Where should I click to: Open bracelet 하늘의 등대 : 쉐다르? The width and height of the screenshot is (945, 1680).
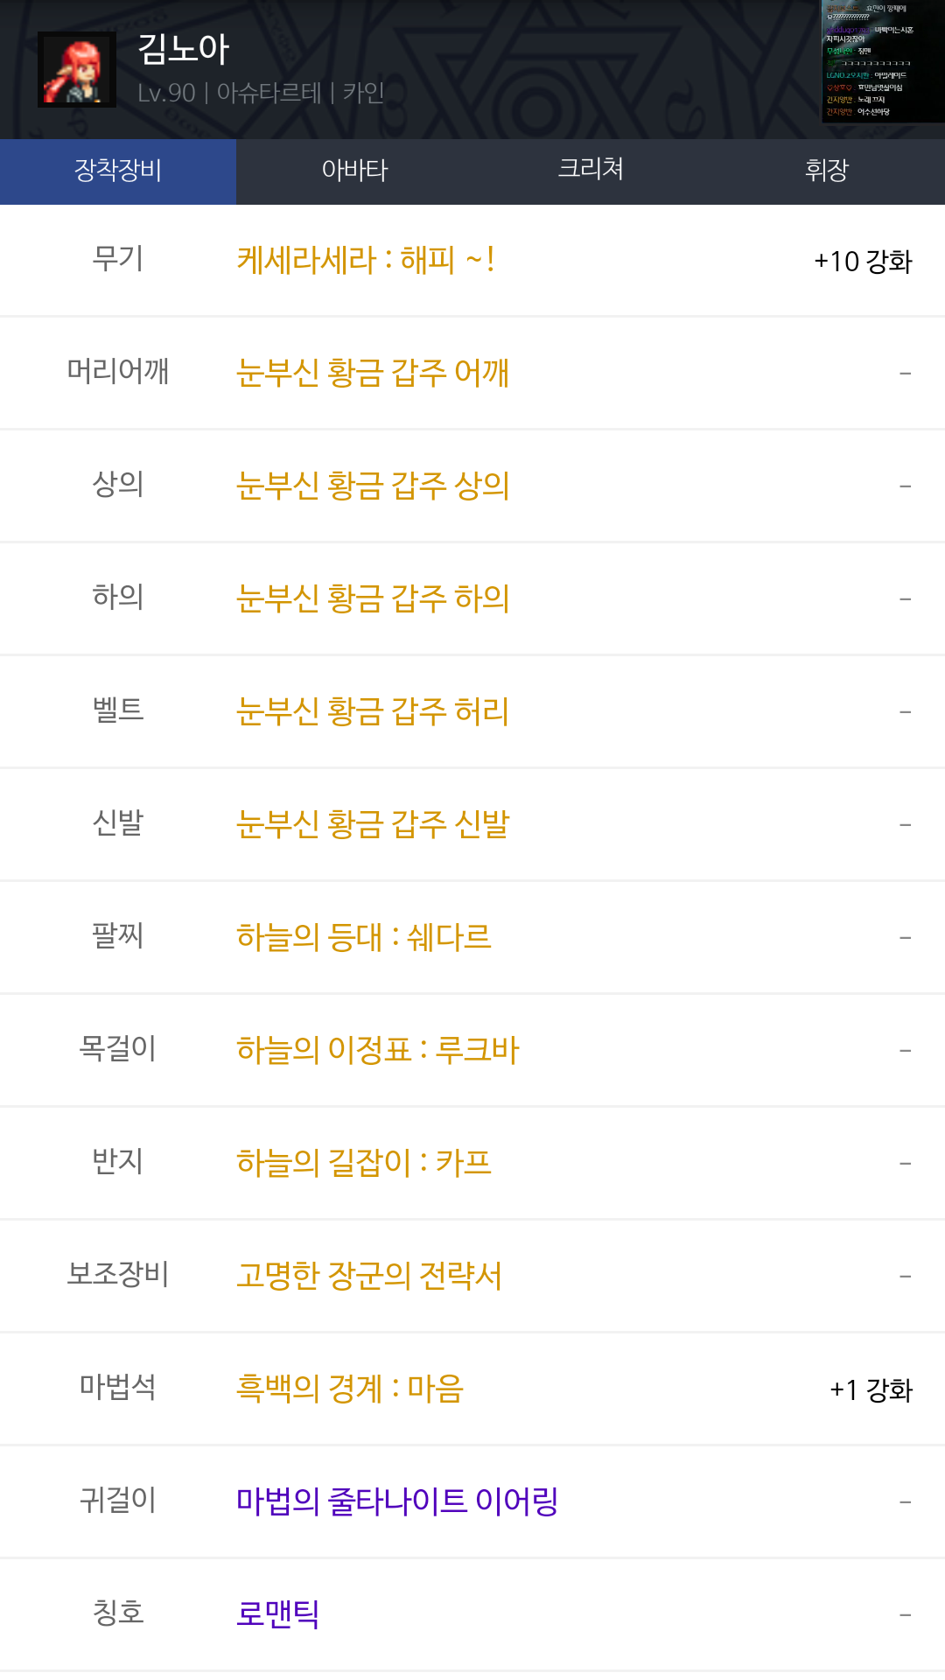pyautogui.click(x=364, y=938)
